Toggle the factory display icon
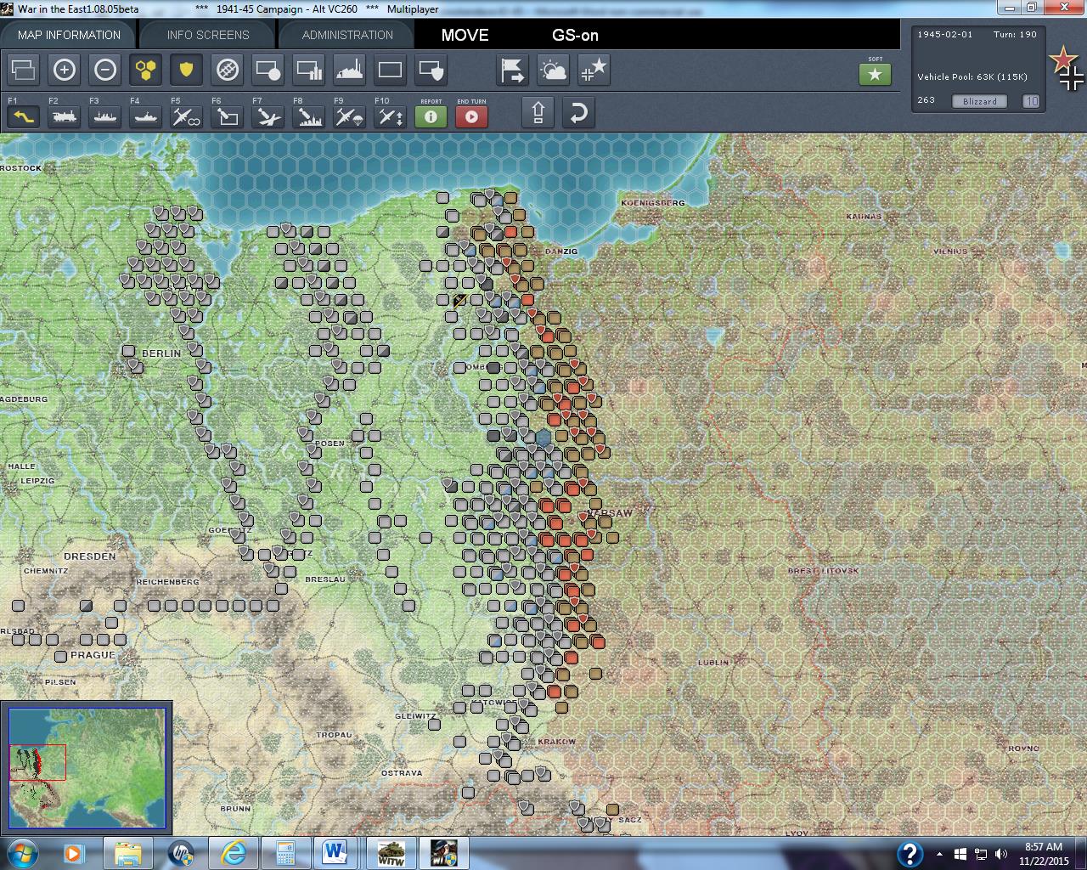The height and width of the screenshot is (870, 1087). click(x=349, y=70)
